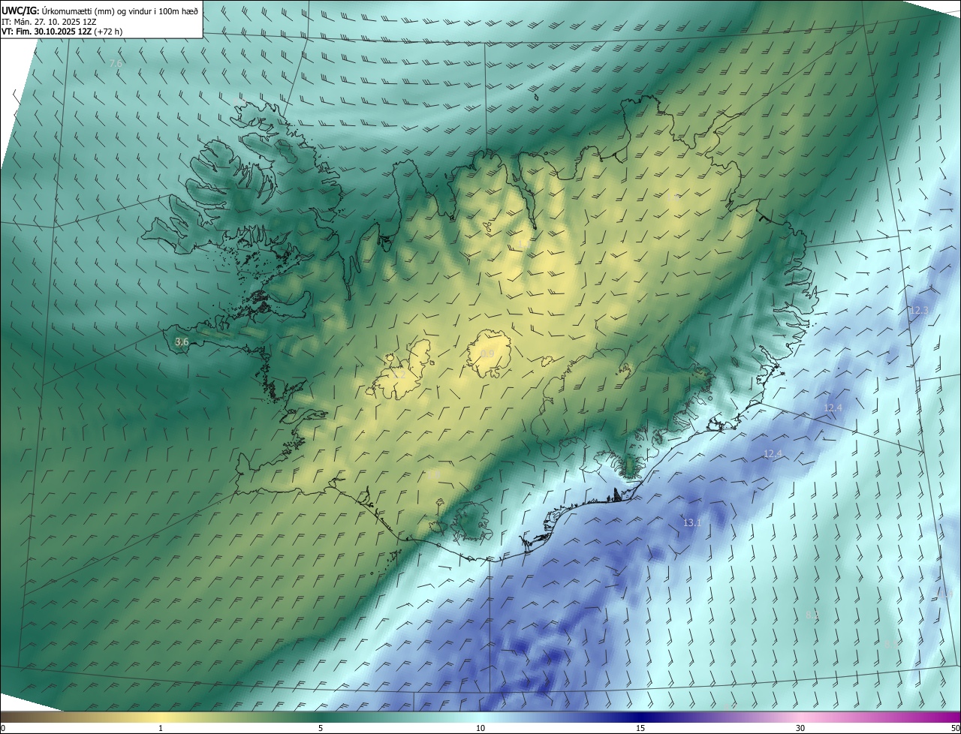Click the 7.6 value label over the sea

click(116, 64)
